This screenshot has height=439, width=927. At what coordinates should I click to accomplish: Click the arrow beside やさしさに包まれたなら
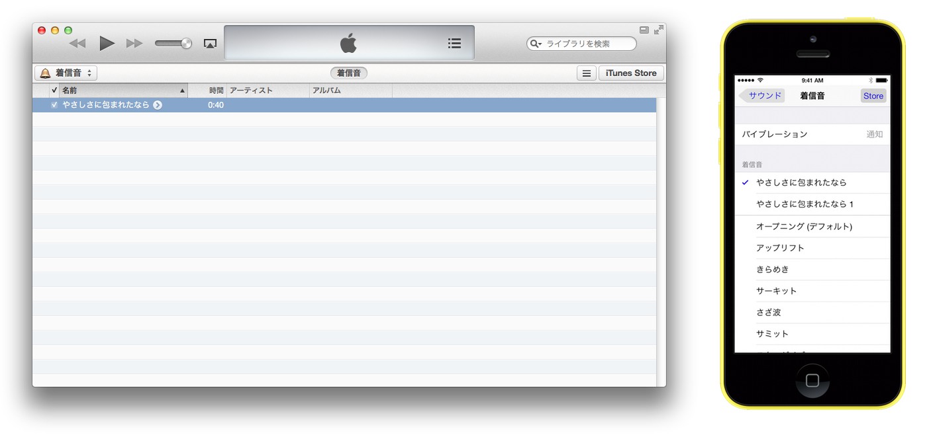pyautogui.click(x=158, y=105)
